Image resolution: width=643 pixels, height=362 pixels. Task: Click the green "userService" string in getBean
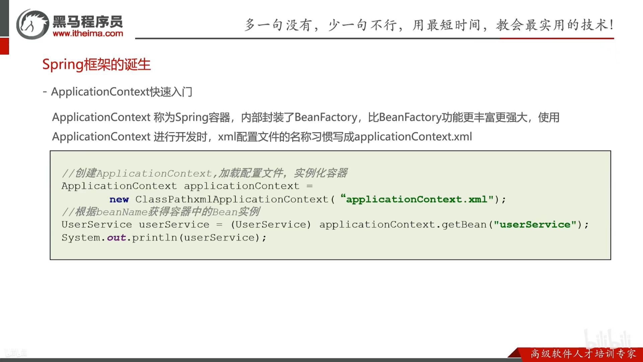(535, 225)
